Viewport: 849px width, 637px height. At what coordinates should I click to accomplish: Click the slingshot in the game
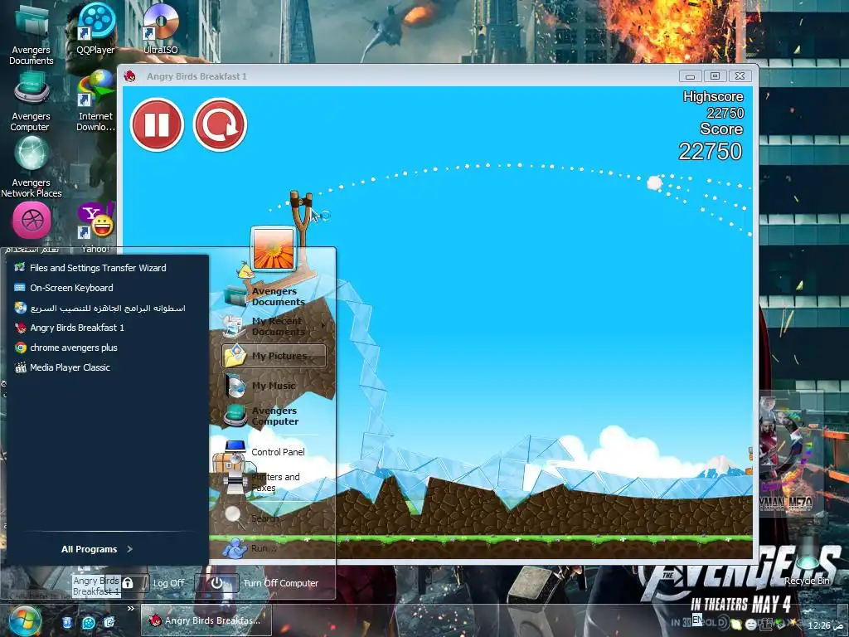(x=302, y=216)
